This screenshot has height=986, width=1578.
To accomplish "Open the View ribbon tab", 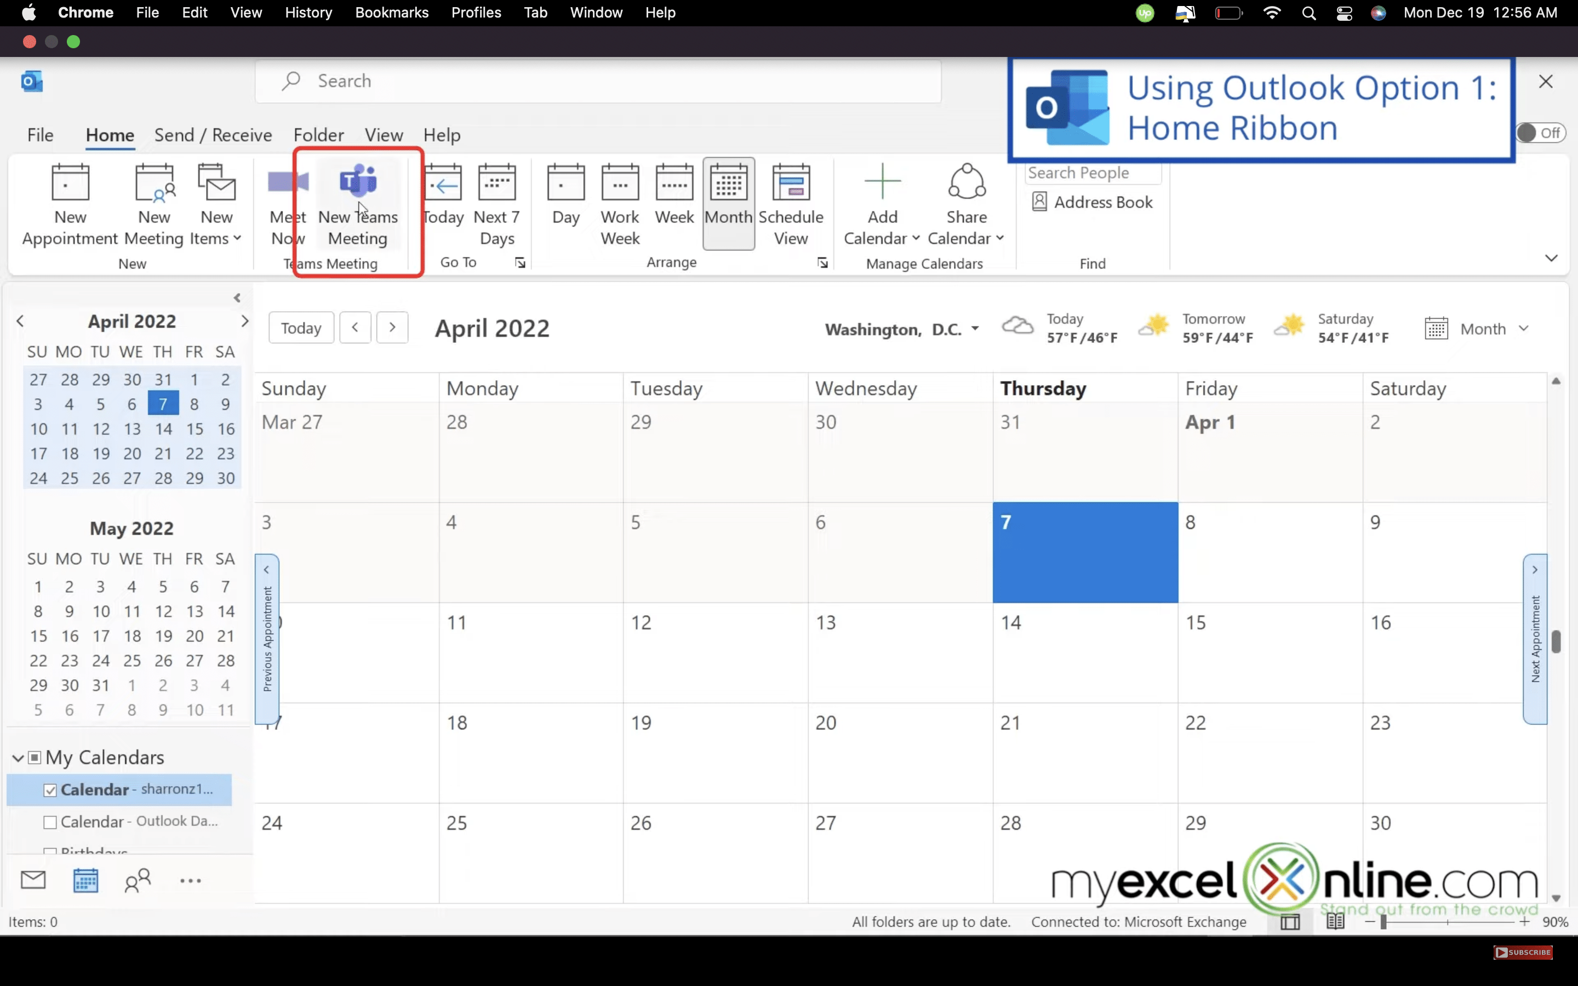I will [384, 135].
